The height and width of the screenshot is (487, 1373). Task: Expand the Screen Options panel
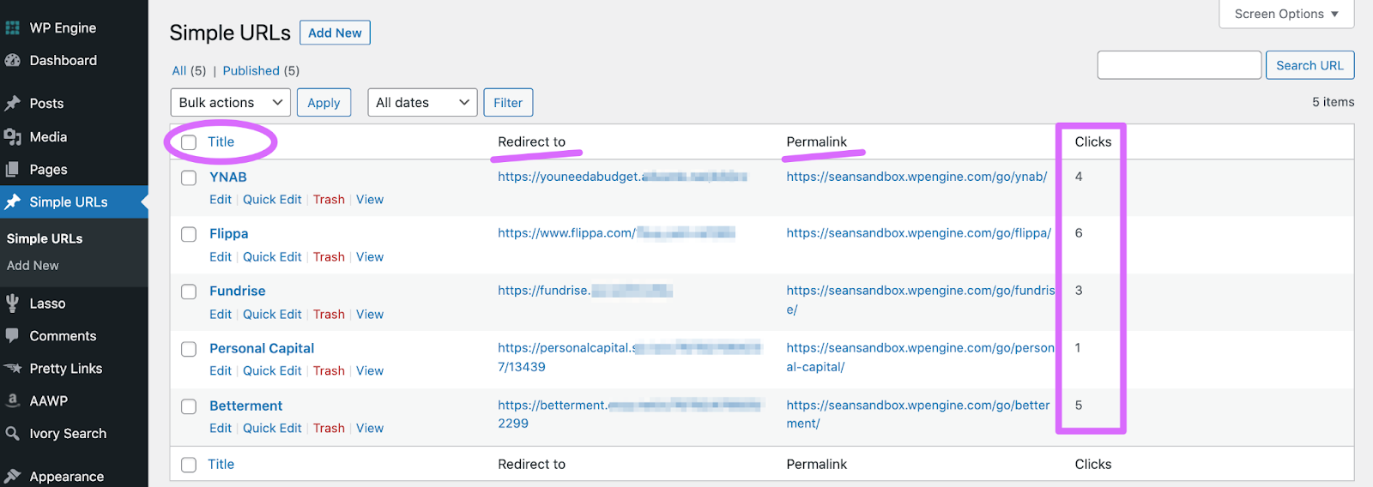(x=1286, y=14)
